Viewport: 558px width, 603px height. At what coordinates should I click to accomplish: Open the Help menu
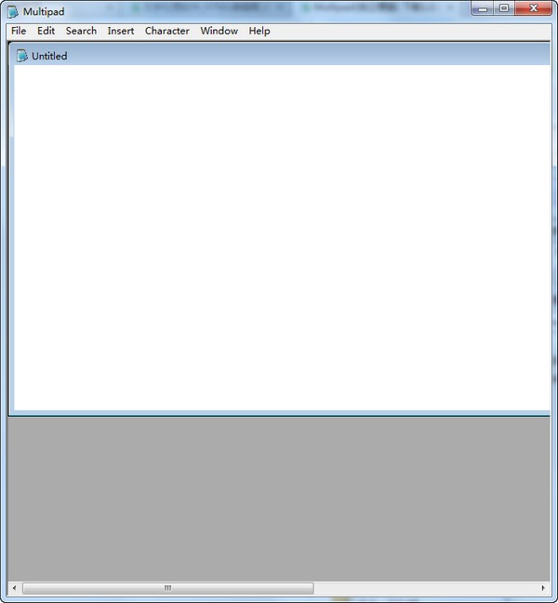259,31
